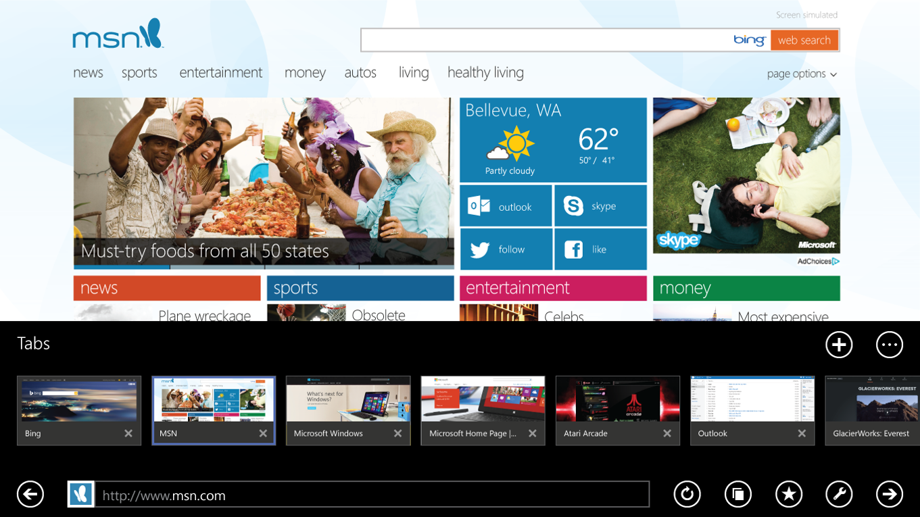Click the Most expensive headline

pyautogui.click(x=783, y=316)
